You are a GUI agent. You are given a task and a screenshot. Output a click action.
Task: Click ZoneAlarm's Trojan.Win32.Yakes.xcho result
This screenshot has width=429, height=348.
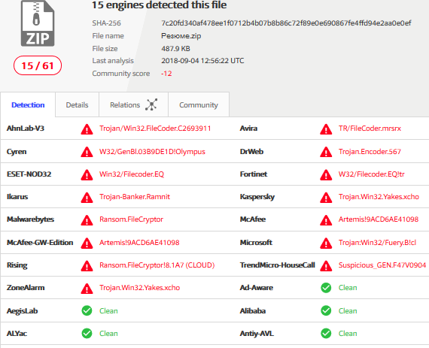[x=139, y=288]
